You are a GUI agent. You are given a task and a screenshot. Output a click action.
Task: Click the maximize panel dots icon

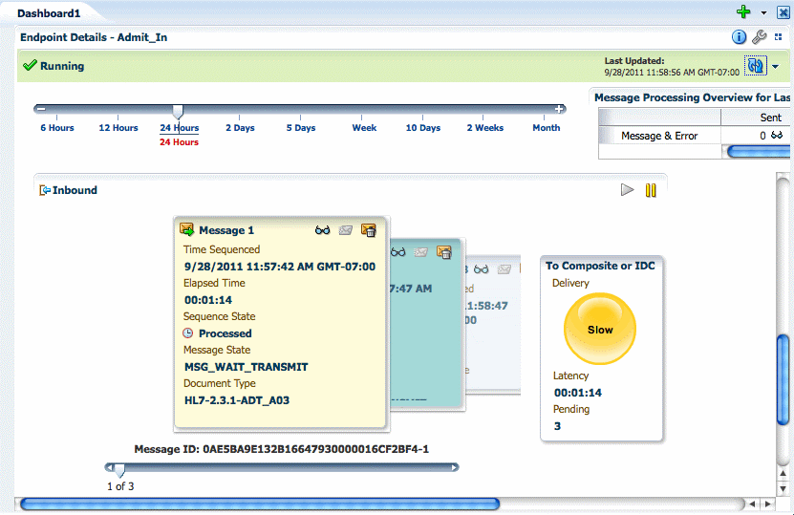coord(779,37)
